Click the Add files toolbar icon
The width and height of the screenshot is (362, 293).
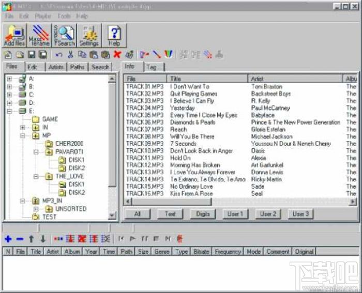14,35
